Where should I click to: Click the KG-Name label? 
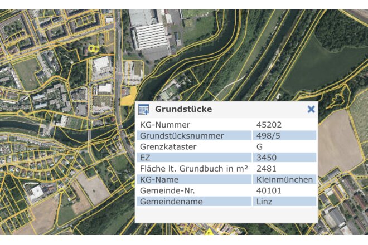[159, 180]
